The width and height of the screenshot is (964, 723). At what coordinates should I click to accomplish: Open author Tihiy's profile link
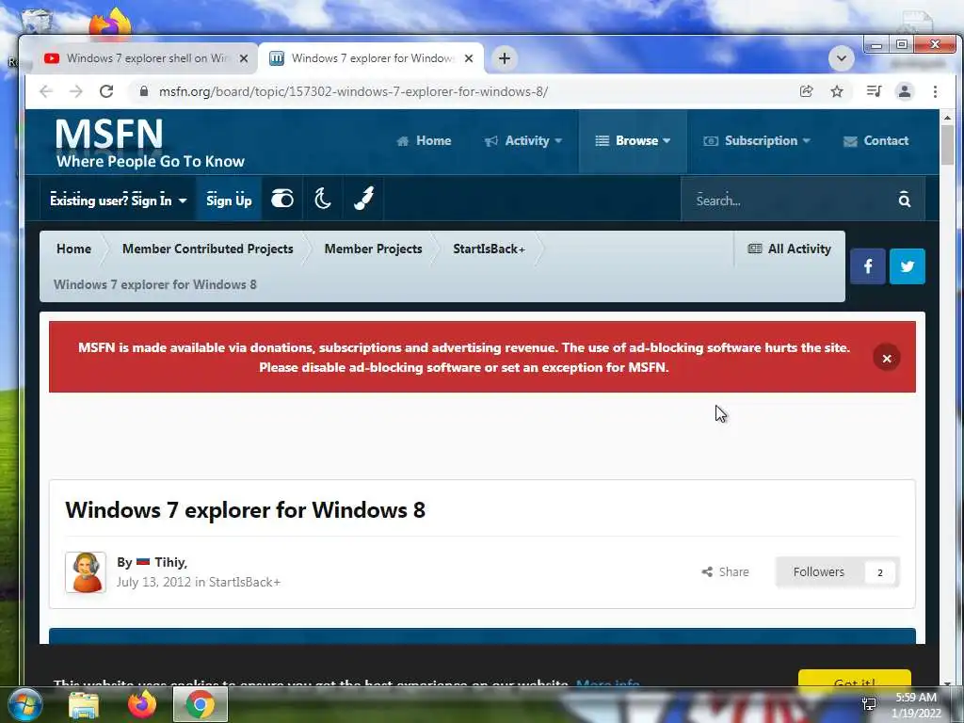coord(170,563)
